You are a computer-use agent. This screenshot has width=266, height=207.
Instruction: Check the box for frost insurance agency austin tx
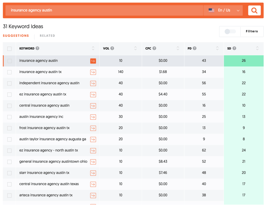tap(10, 128)
